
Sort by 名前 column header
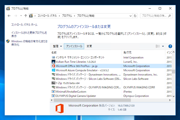[86, 53]
